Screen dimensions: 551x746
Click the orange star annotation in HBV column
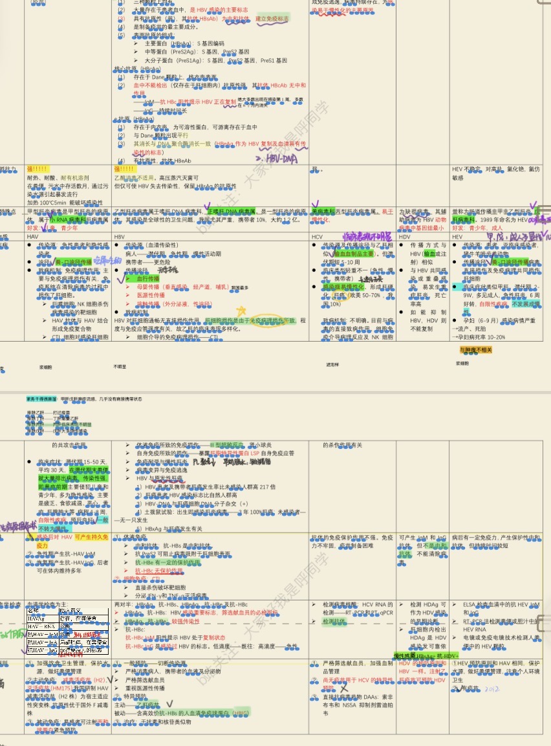click(241, 311)
